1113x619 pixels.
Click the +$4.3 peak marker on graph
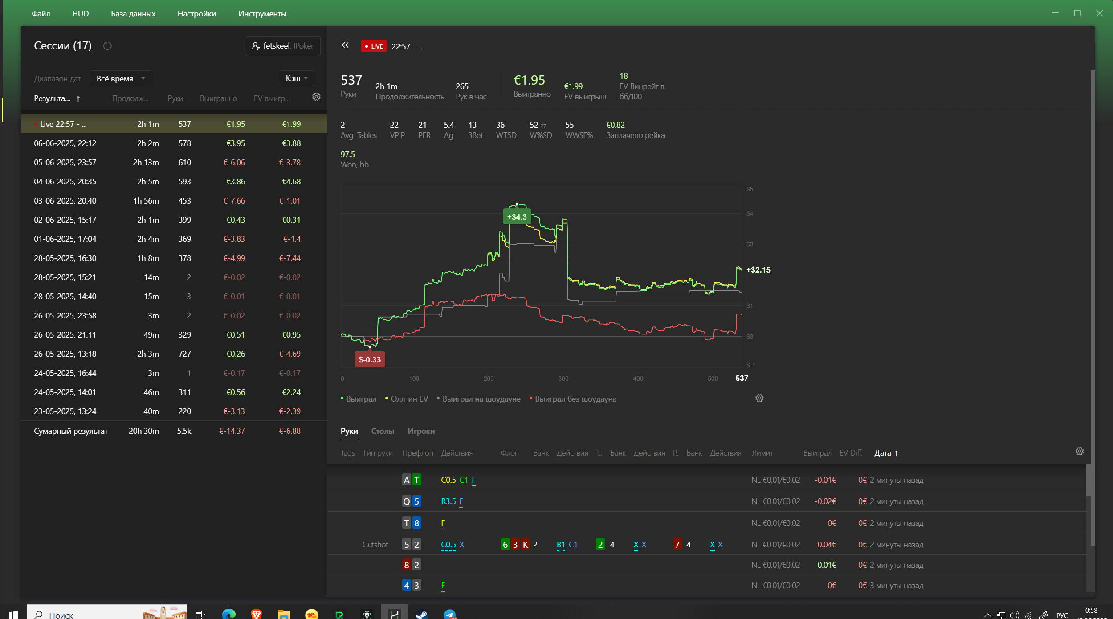(517, 217)
